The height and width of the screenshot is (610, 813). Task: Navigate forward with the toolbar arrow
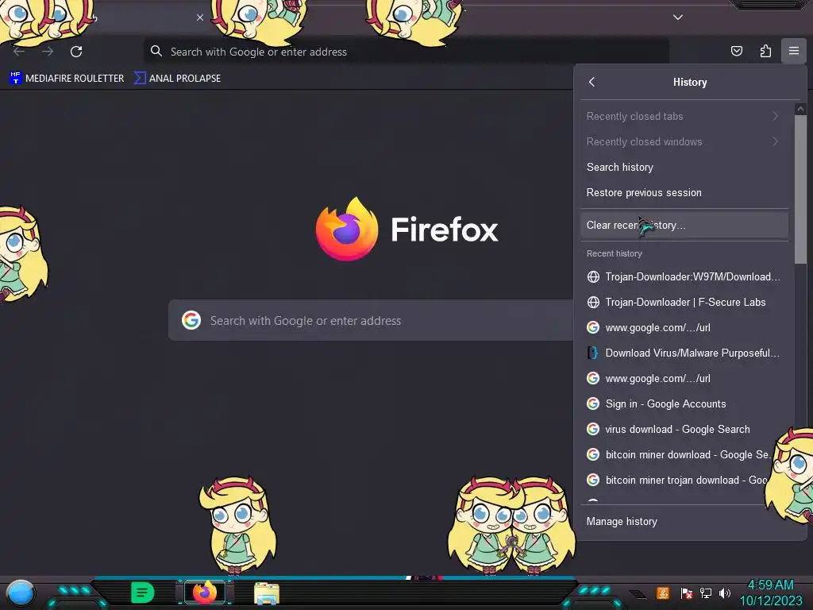(48, 52)
